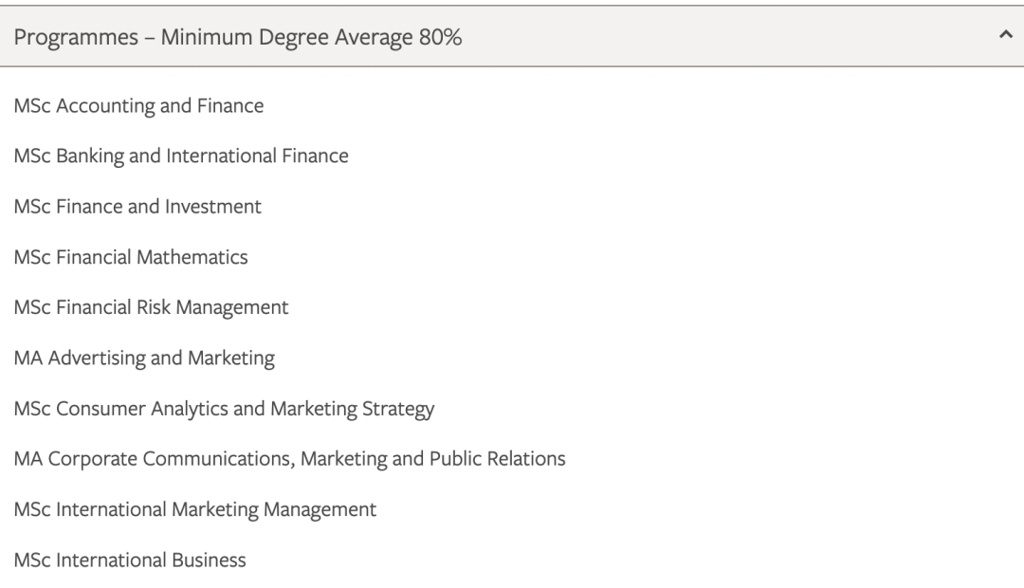Select MSc Banking and International Finance
This screenshot has width=1024, height=588.
click(x=181, y=156)
